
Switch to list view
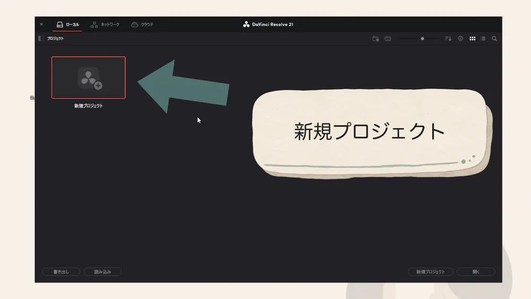[x=483, y=39]
